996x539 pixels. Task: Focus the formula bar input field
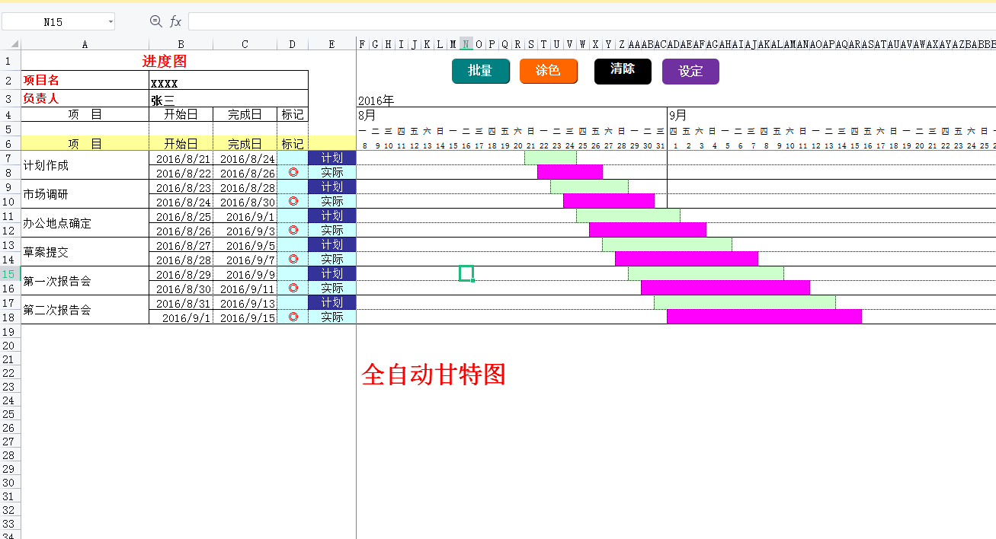(592, 21)
